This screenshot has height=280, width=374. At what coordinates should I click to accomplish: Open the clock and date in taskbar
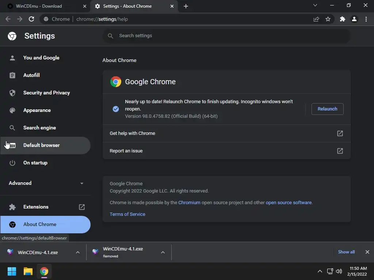coord(357,271)
